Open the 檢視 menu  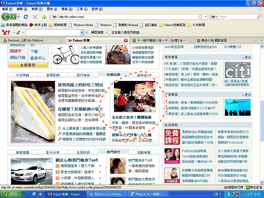[x=37, y=9]
